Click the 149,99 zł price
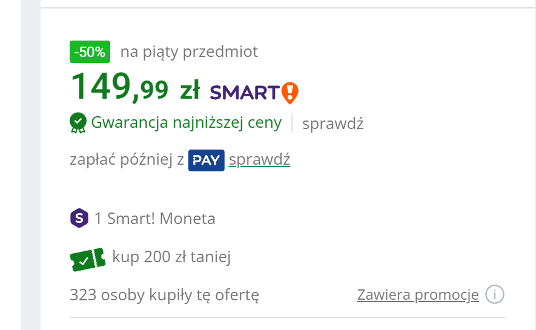The height and width of the screenshot is (330, 536). click(119, 87)
